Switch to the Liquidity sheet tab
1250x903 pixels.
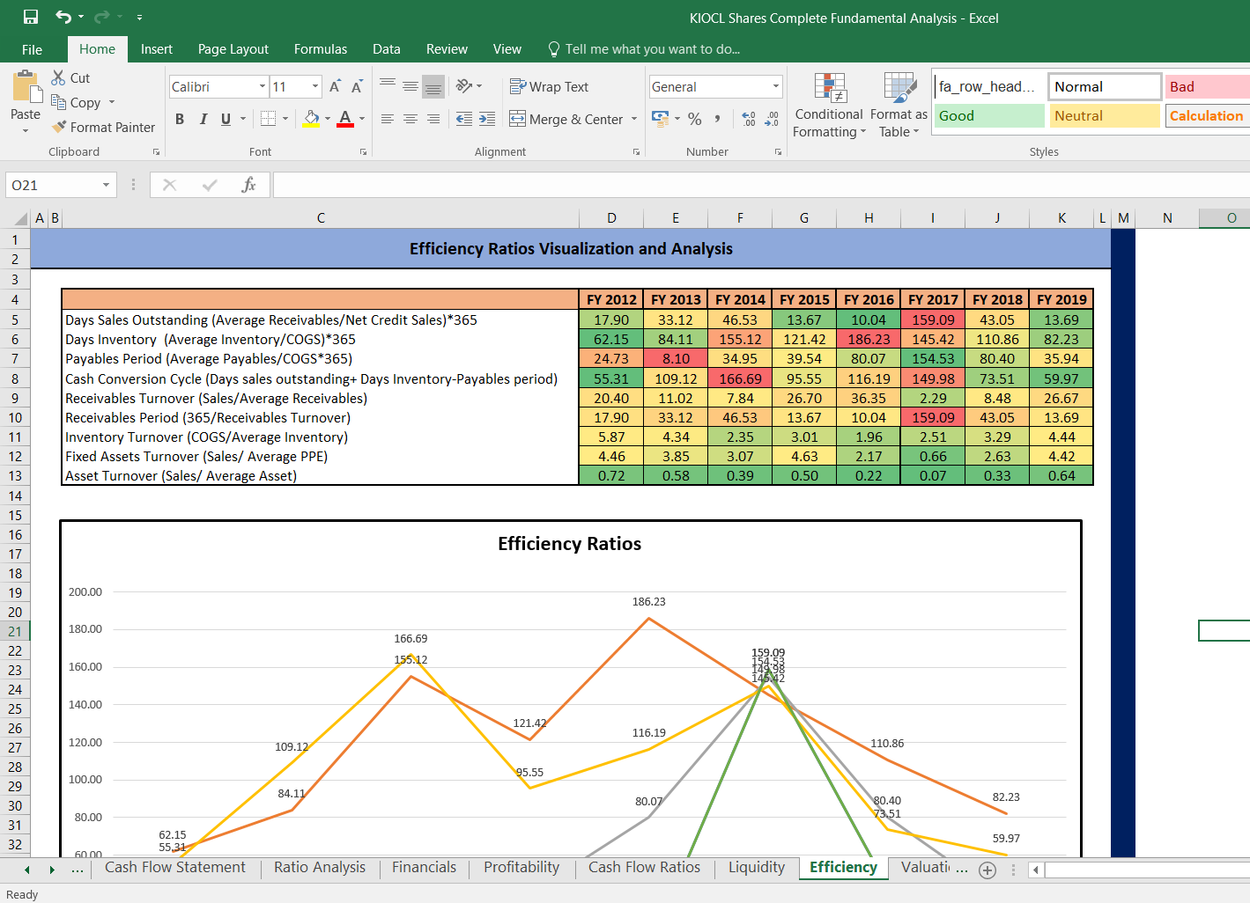tap(757, 868)
